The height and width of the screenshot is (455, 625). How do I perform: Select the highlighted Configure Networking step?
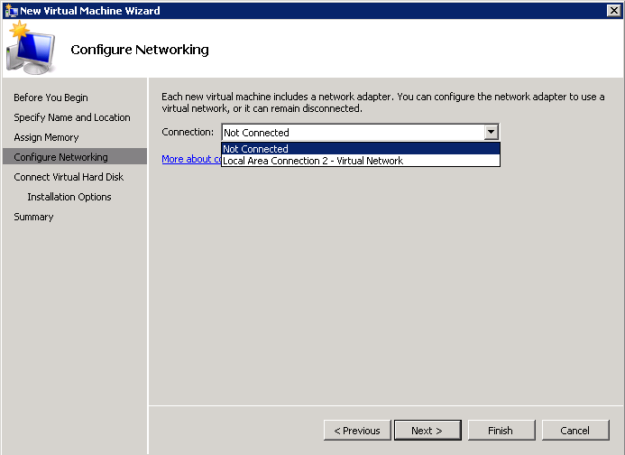[x=60, y=157]
